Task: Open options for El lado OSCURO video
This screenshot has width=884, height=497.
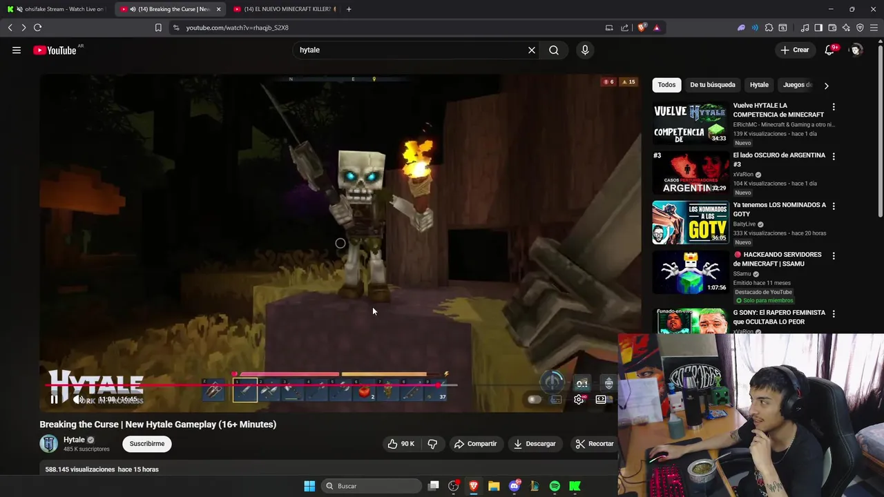Action: coord(834,157)
